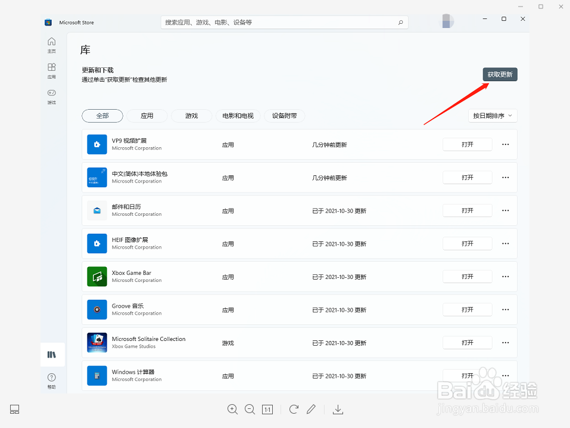This screenshot has width=570, height=428.
Task: Open more options for Microsoft Solitaire Collection
Action: (x=505, y=343)
